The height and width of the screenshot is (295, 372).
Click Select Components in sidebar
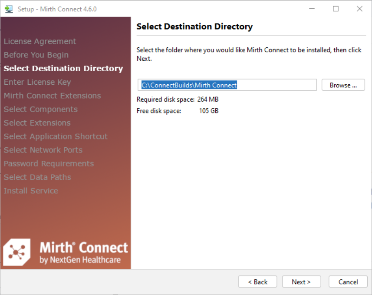pos(41,109)
